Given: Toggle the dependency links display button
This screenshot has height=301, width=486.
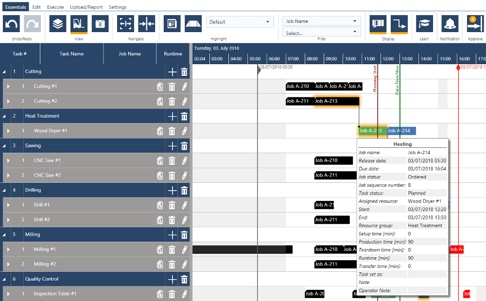Looking at the screenshot, I should pyautogui.click(x=399, y=23).
